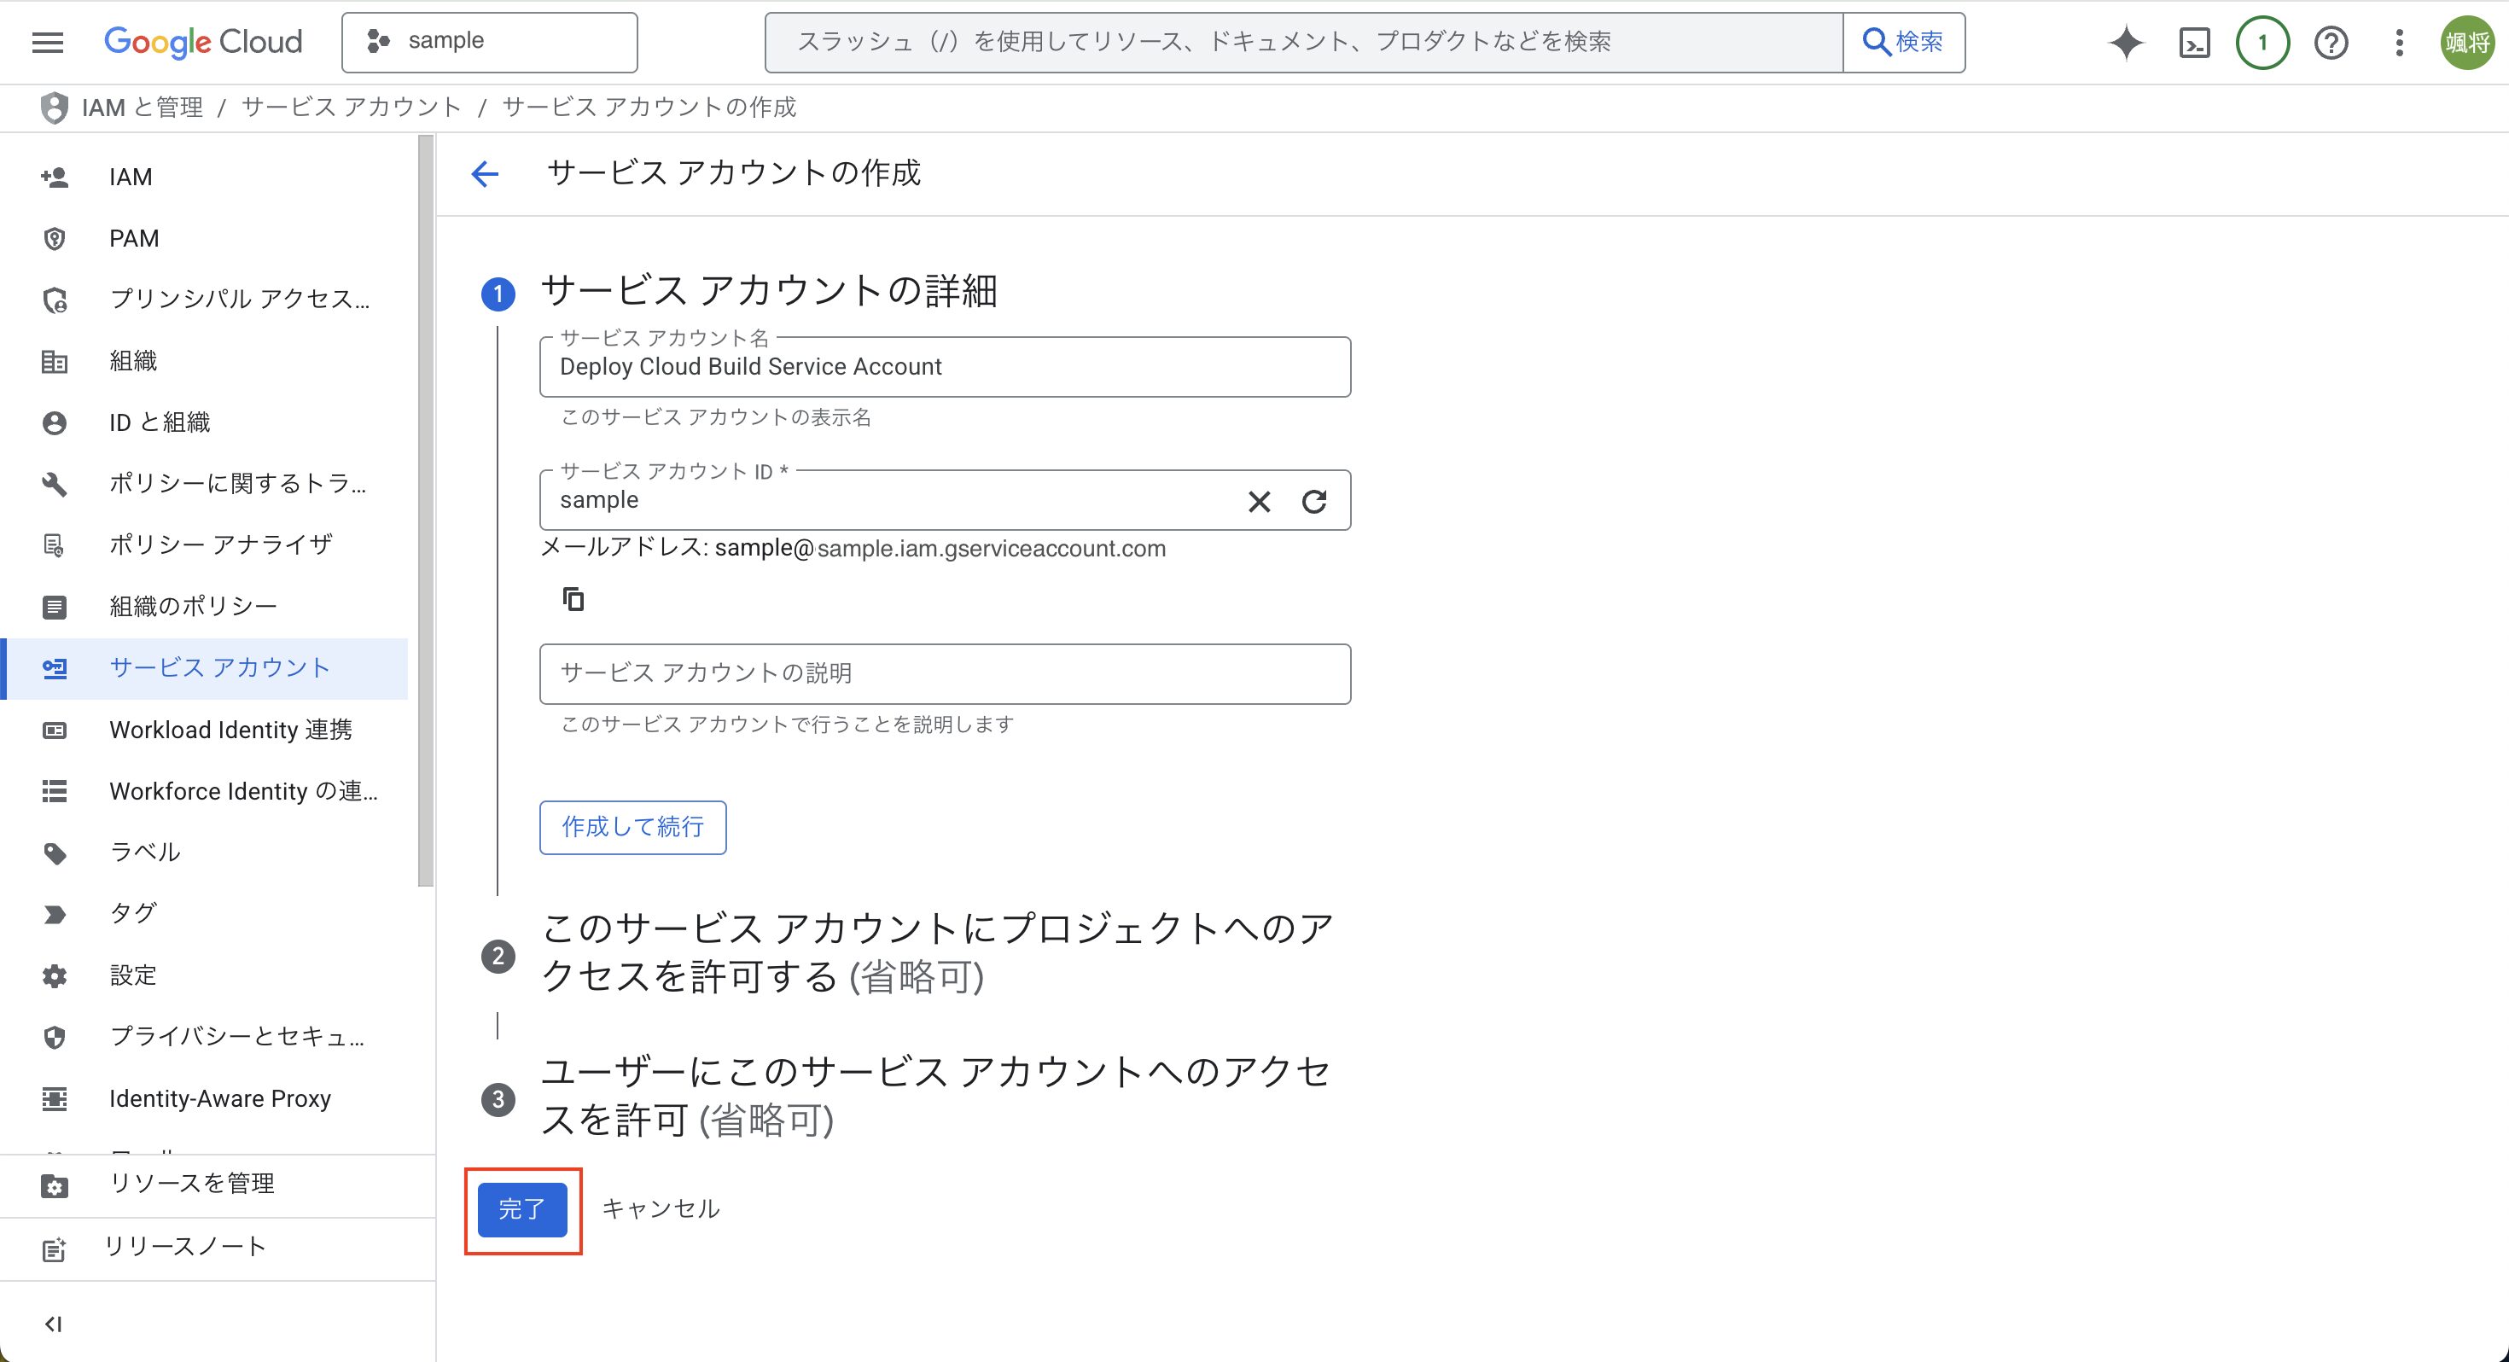Click the 検索 search button
The width and height of the screenshot is (2509, 1362).
[x=1903, y=42]
